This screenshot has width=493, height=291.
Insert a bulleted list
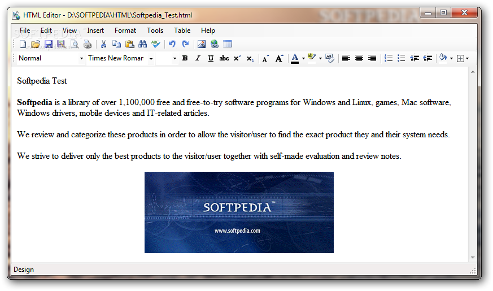[x=401, y=58]
